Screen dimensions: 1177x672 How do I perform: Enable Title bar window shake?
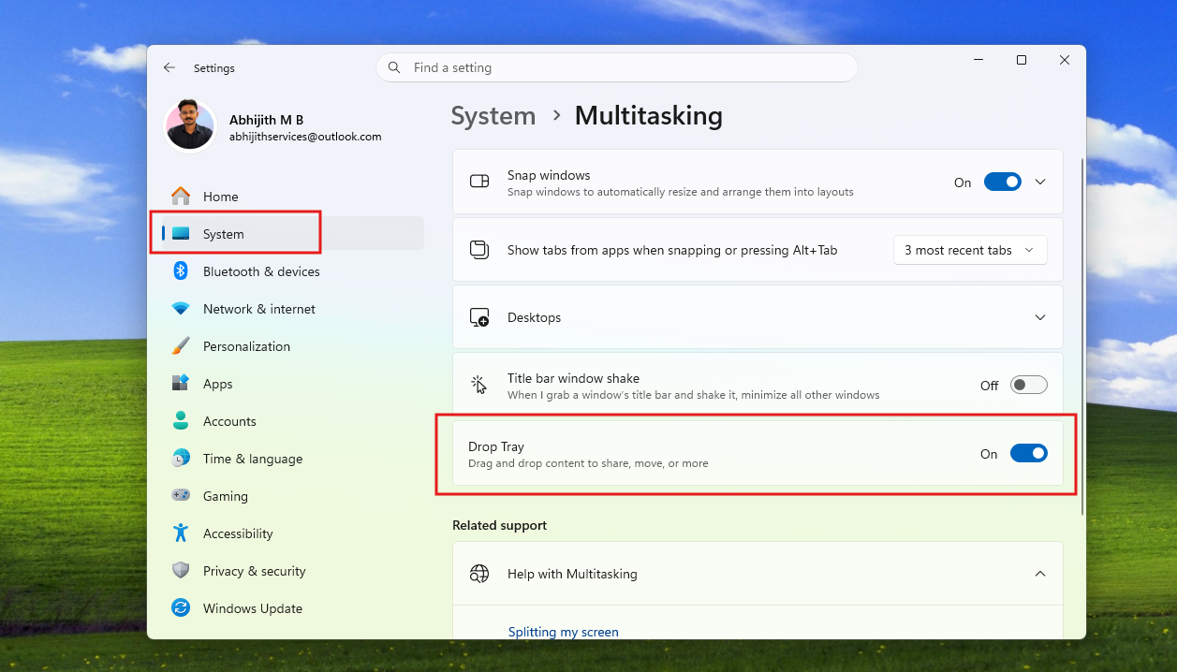[x=1027, y=385]
